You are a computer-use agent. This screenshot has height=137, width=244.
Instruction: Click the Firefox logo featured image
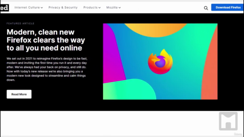pyautogui.click(x=160, y=62)
